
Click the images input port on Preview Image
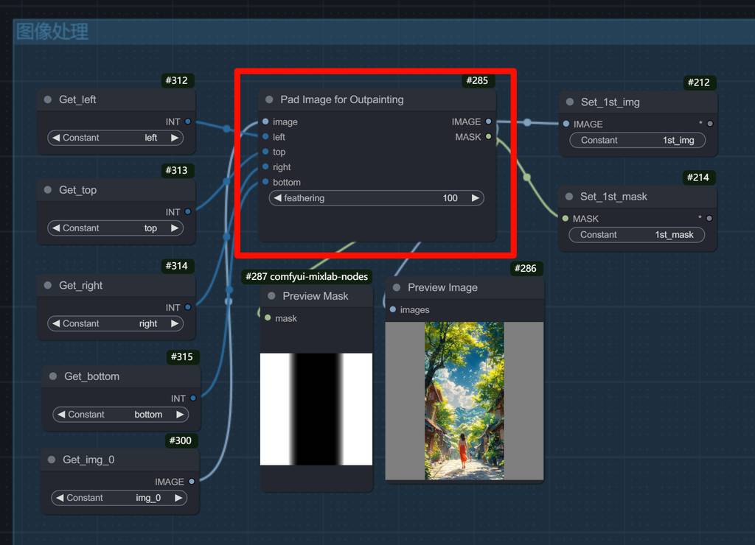tap(393, 310)
